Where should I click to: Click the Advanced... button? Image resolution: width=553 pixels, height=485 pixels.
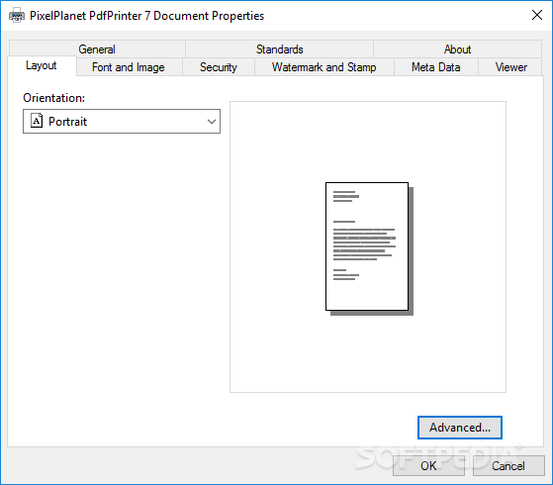click(x=460, y=428)
